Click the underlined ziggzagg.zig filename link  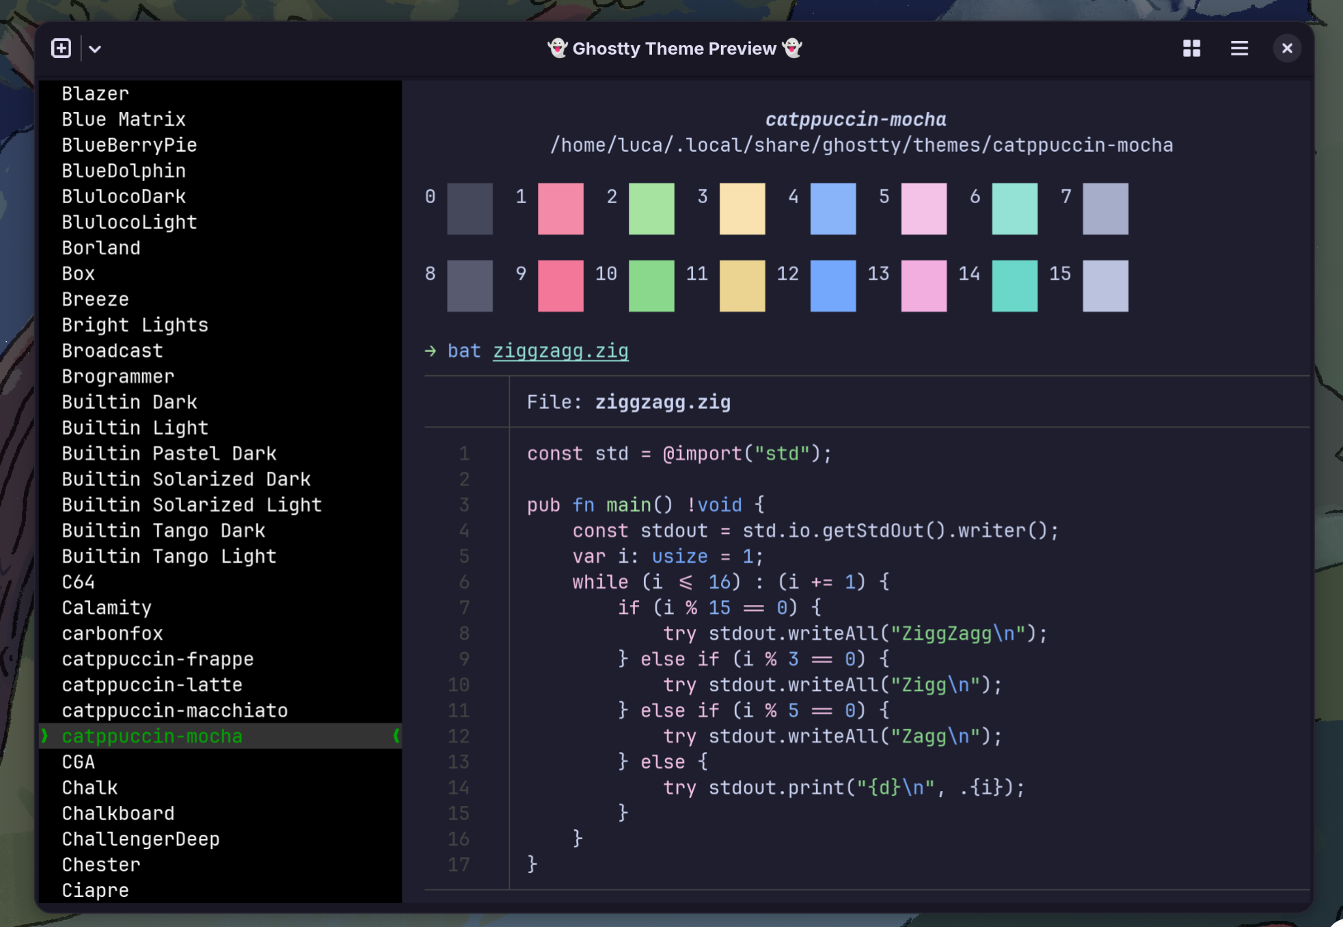click(x=560, y=351)
